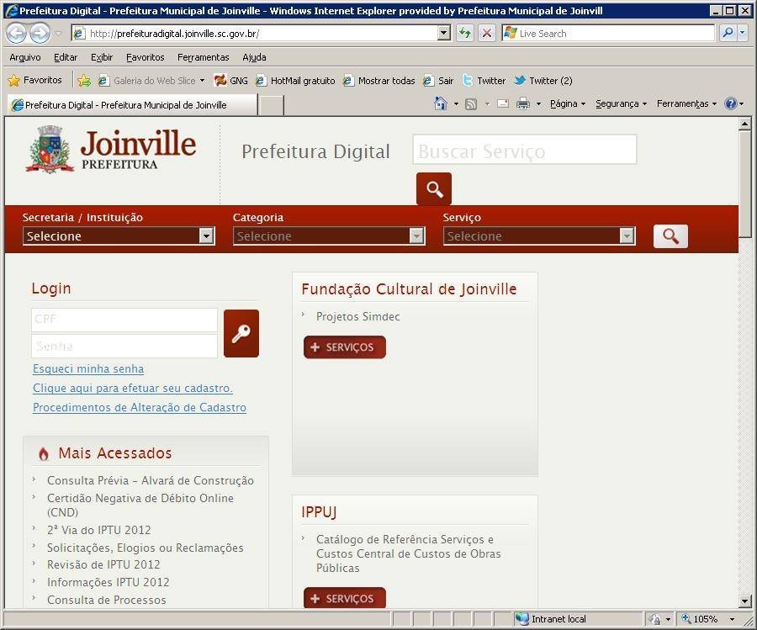Click the red Buscar Serviço search button
This screenshot has width=757, height=630.
coord(434,188)
